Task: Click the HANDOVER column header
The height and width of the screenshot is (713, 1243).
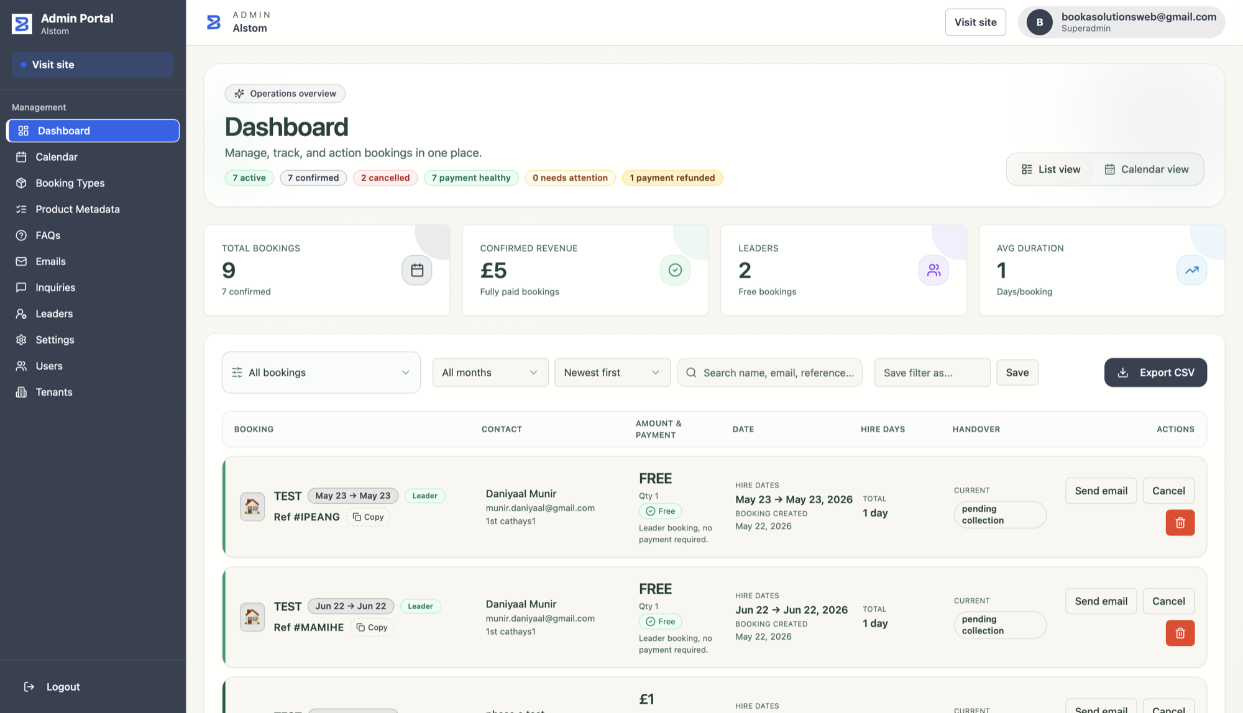Action: coord(976,429)
